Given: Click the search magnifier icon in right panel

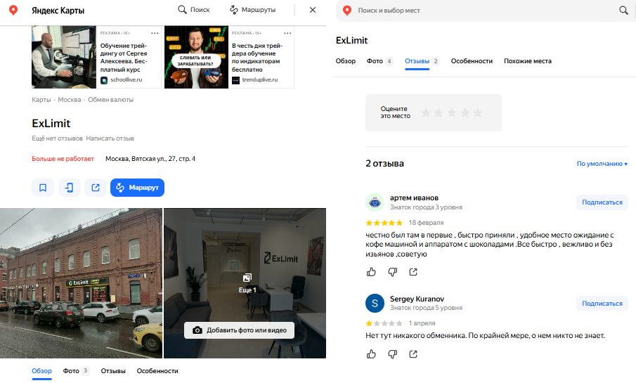Looking at the screenshot, I should click(623, 11).
